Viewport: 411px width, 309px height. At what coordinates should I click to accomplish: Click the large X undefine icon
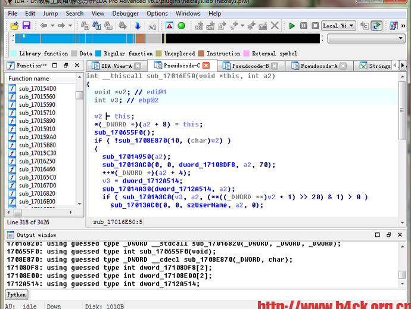coord(275,26)
